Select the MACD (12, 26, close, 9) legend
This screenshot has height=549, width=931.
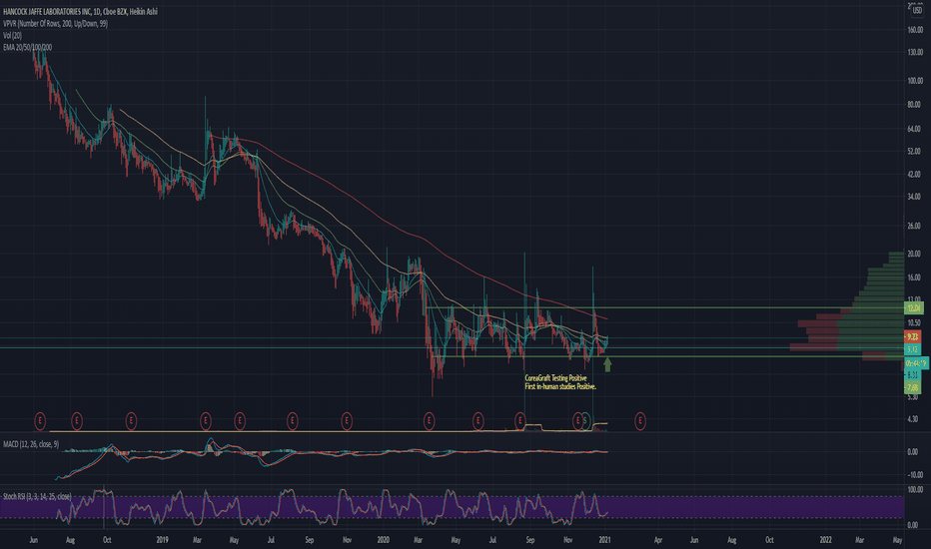point(31,444)
